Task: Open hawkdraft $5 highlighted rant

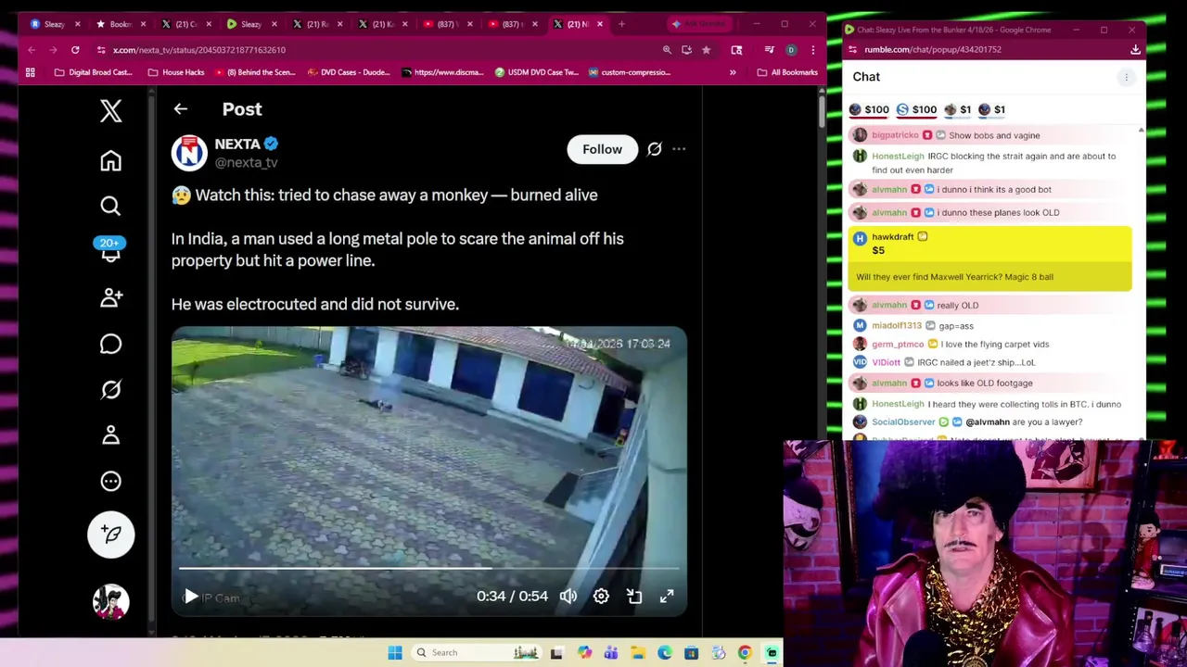Action: coord(989,258)
